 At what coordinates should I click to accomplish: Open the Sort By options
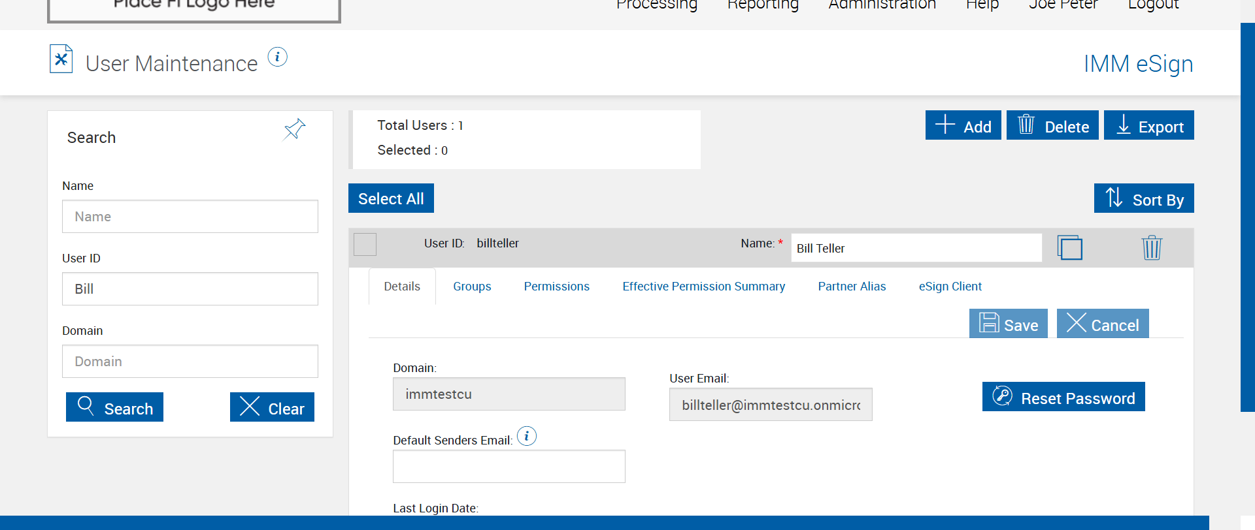click(1144, 198)
